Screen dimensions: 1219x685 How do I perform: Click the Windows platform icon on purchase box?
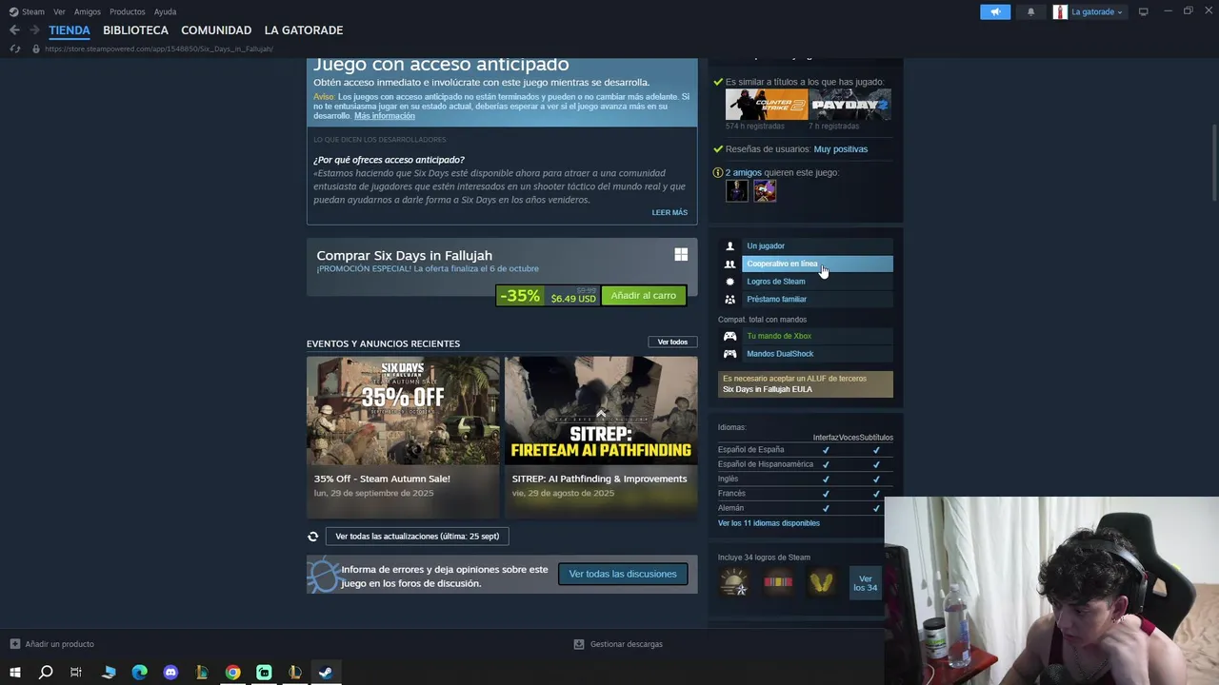(x=681, y=254)
